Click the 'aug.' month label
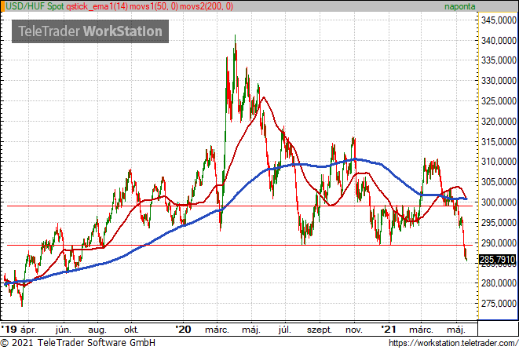The image size is (519, 350). click(x=97, y=330)
